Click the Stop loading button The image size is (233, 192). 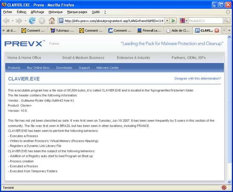click(x=42, y=21)
